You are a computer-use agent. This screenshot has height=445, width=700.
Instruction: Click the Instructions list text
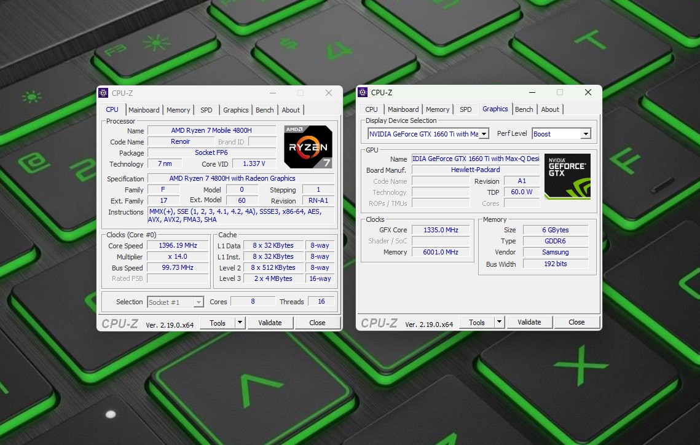click(x=241, y=216)
